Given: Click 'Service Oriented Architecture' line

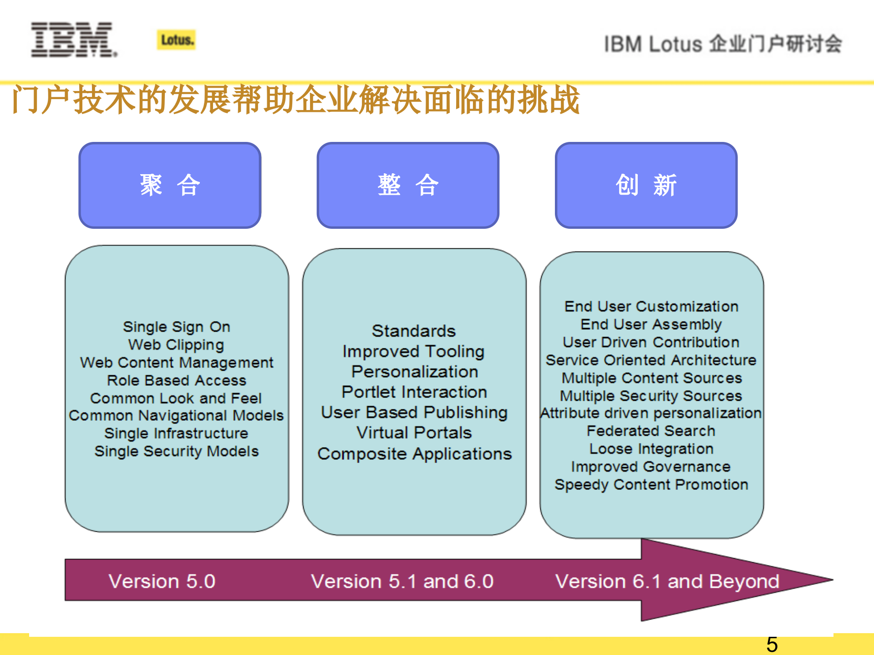Looking at the screenshot, I should [651, 360].
